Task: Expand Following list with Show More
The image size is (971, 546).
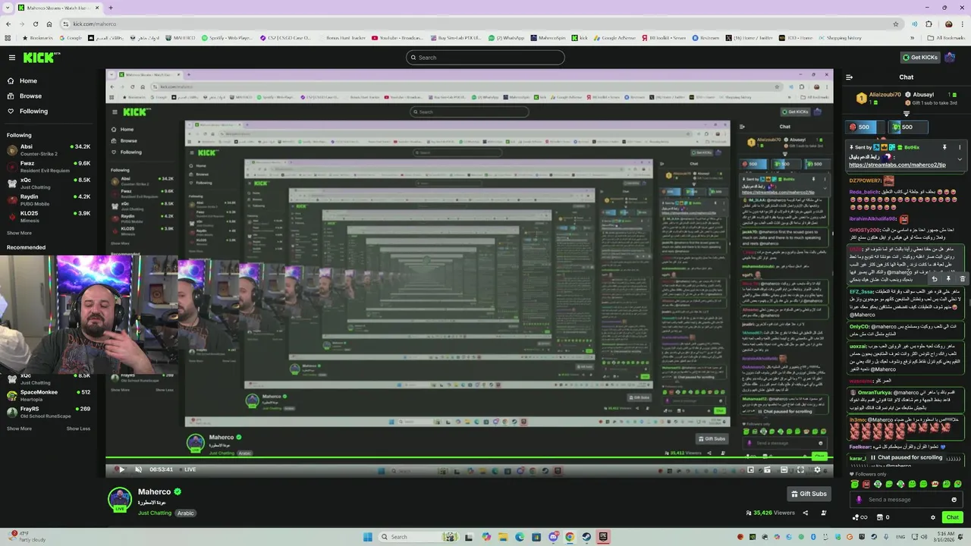Action: pyautogui.click(x=19, y=233)
